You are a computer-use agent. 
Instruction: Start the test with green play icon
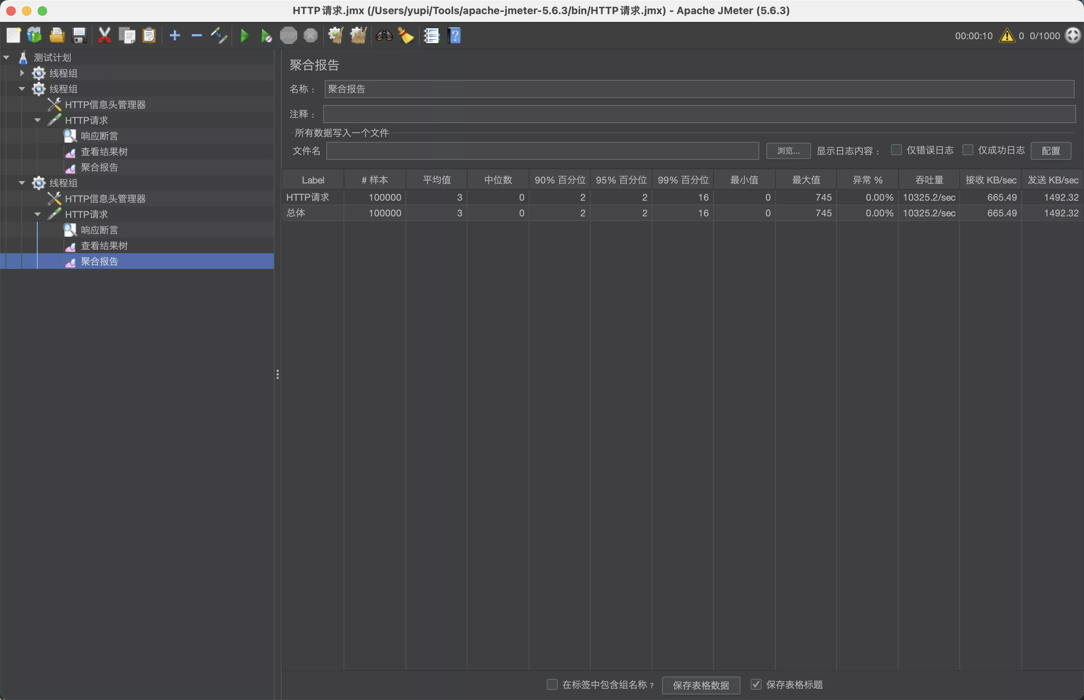click(x=245, y=35)
